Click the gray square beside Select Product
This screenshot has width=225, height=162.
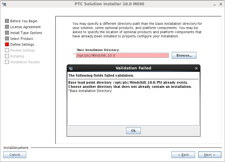point(7,39)
